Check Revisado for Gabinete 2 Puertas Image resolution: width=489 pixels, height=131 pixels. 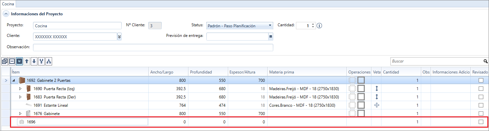(481, 80)
